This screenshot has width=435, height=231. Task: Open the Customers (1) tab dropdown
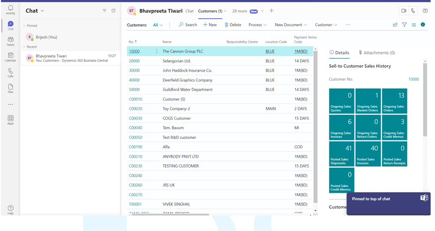[x=226, y=11]
